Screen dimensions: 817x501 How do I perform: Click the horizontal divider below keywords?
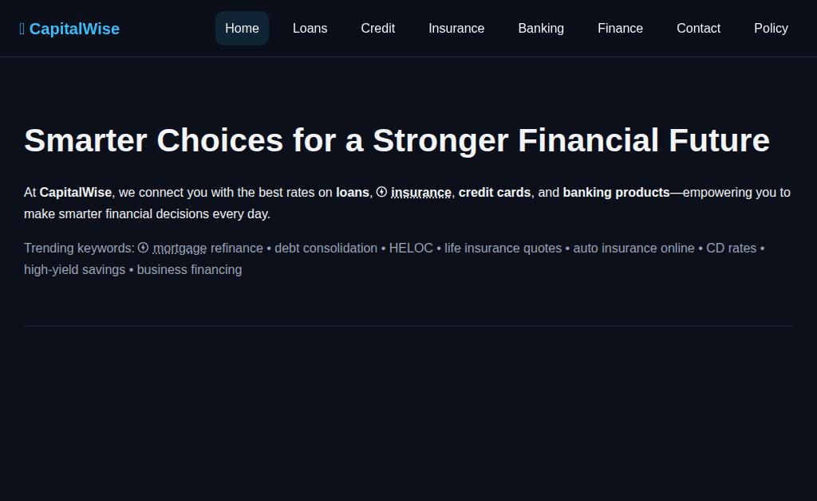coord(408,326)
